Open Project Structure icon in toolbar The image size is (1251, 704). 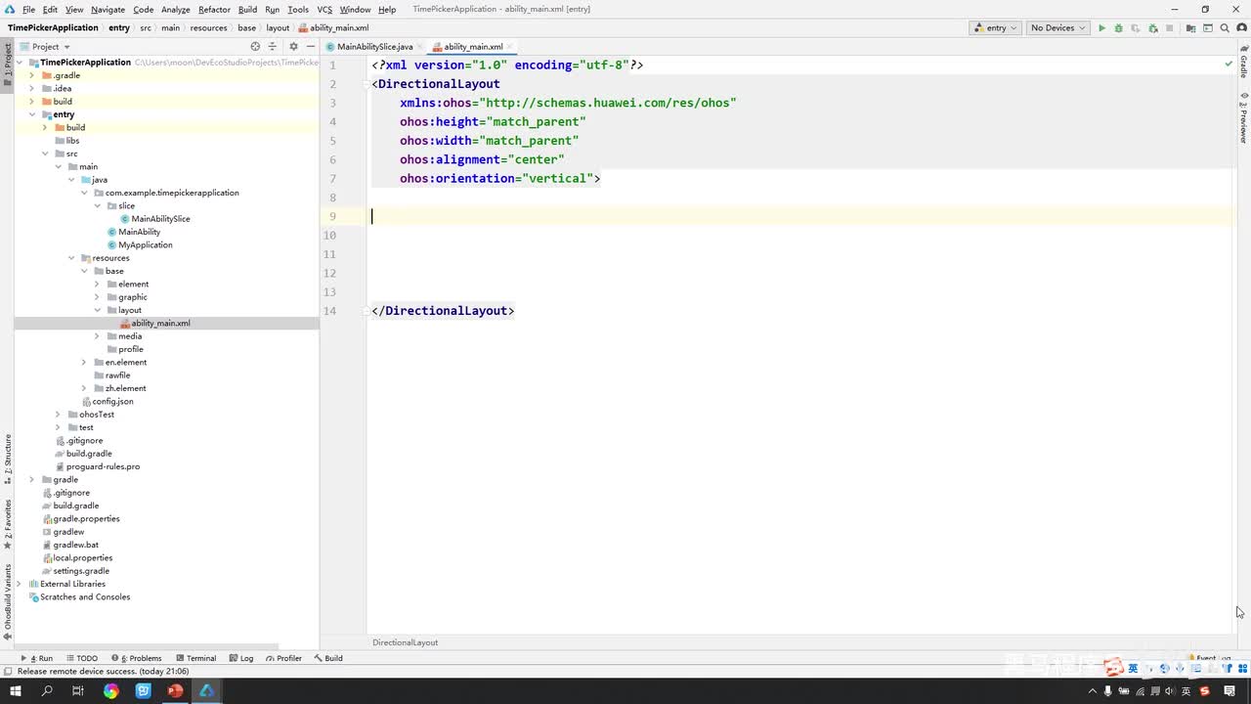1190,28
